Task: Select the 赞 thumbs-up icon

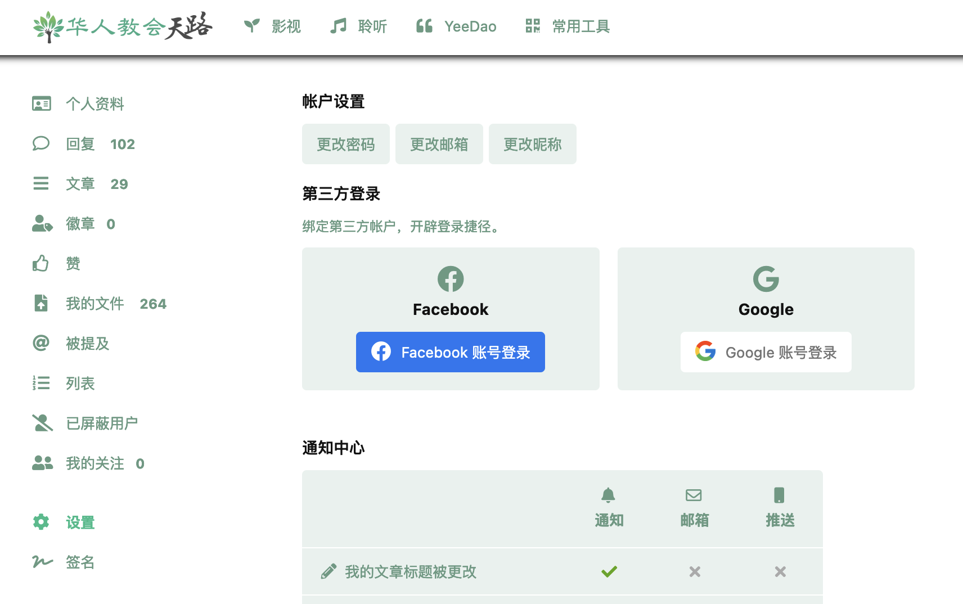Action: pos(41,263)
